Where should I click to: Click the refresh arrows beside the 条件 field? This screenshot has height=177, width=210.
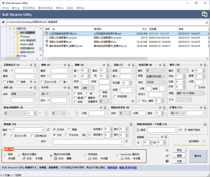[x=126, y=141]
